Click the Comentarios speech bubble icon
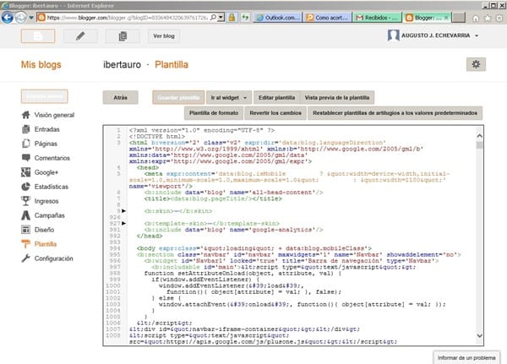Screen dimensions: 507x364 click(25, 157)
